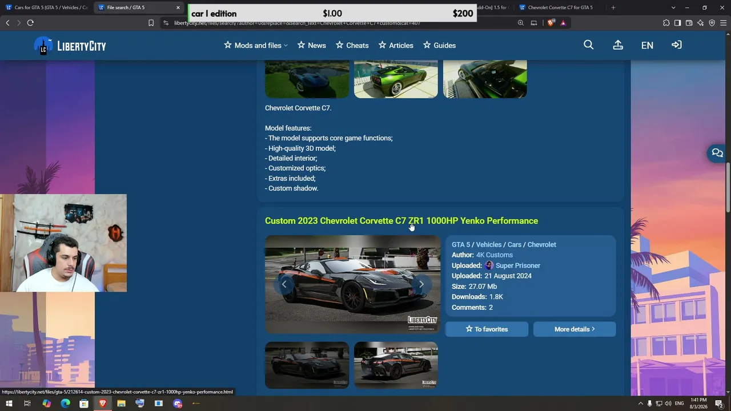The image size is (731, 411).
Task: Follow the Cars breadcrumb link
Action: [x=515, y=245]
